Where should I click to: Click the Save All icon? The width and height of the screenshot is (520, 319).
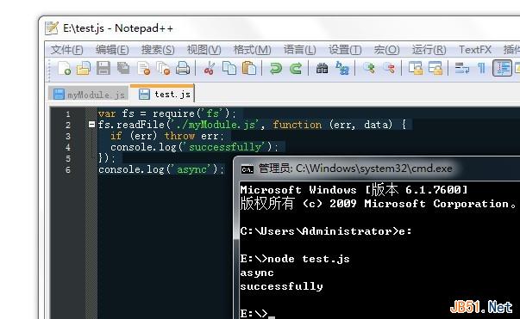click(x=123, y=69)
